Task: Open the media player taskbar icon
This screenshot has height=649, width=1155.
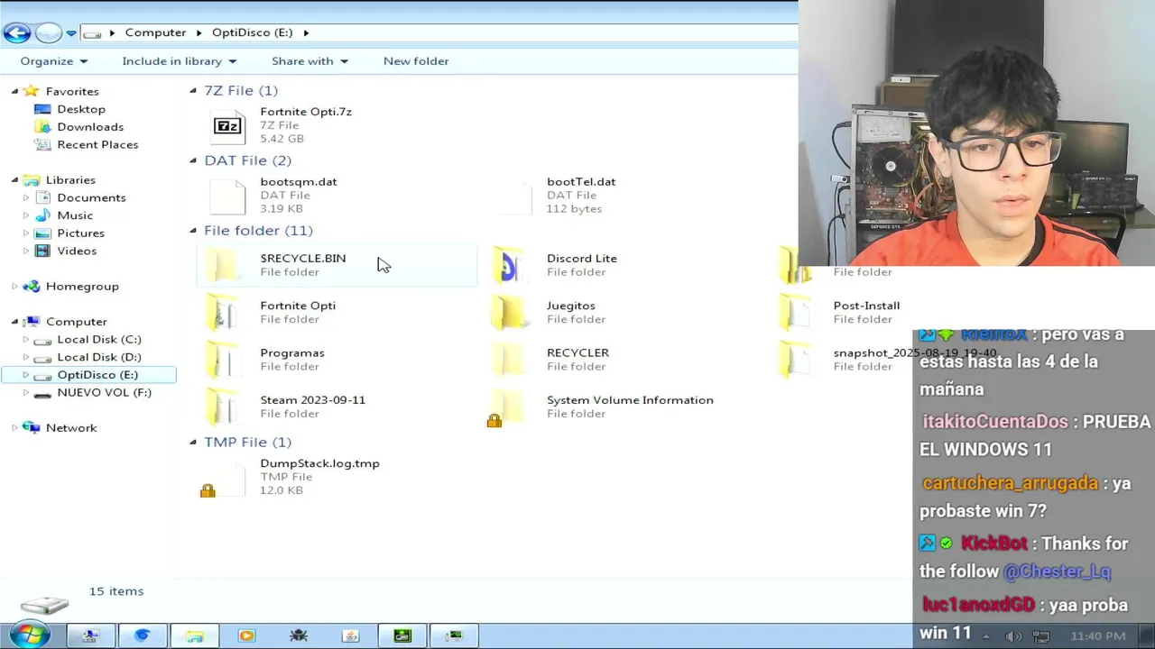Action: [x=246, y=635]
